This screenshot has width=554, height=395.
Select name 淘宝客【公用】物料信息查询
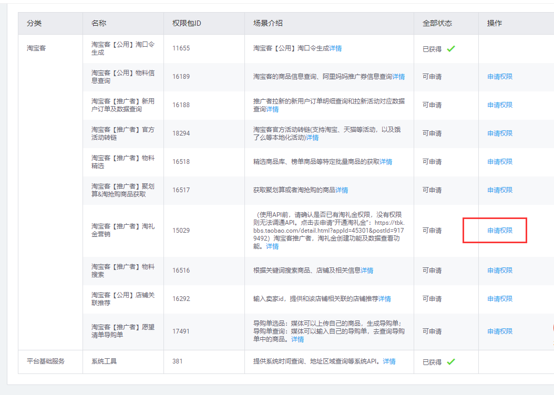[x=123, y=77]
